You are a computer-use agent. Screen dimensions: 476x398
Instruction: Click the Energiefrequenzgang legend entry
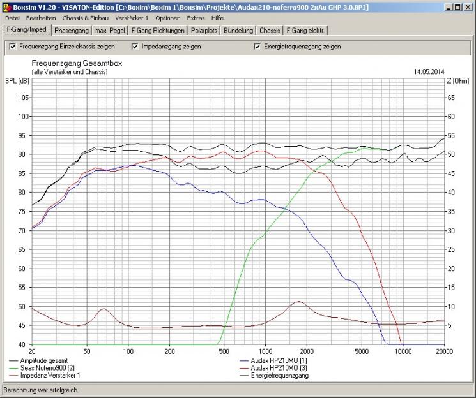pyautogui.click(x=274, y=375)
